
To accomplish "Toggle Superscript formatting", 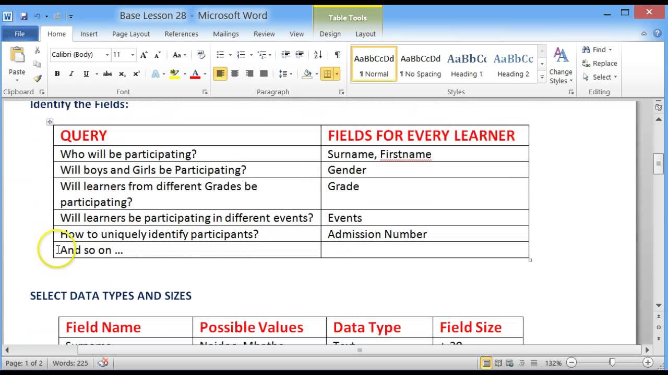I will pyautogui.click(x=136, y=74).
